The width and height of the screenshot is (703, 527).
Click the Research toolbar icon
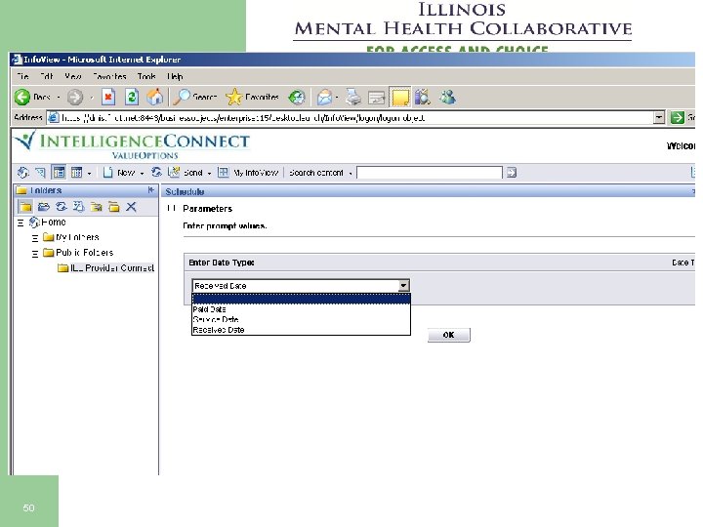coord(423,97)
